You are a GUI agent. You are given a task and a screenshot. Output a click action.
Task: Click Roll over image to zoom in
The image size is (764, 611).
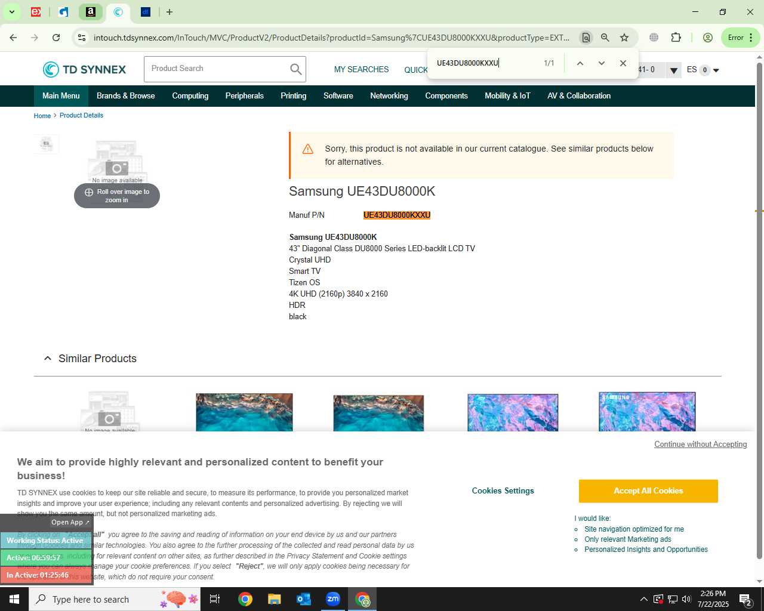(x=117, y=196)
